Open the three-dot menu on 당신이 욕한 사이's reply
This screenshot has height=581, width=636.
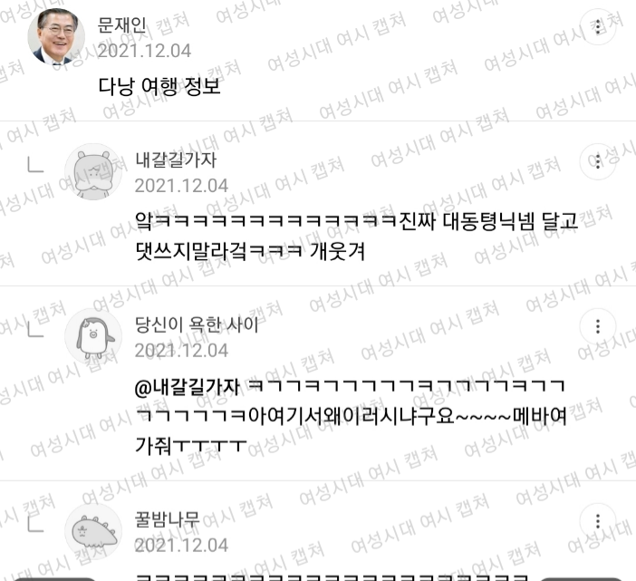[x=597, y=326]
